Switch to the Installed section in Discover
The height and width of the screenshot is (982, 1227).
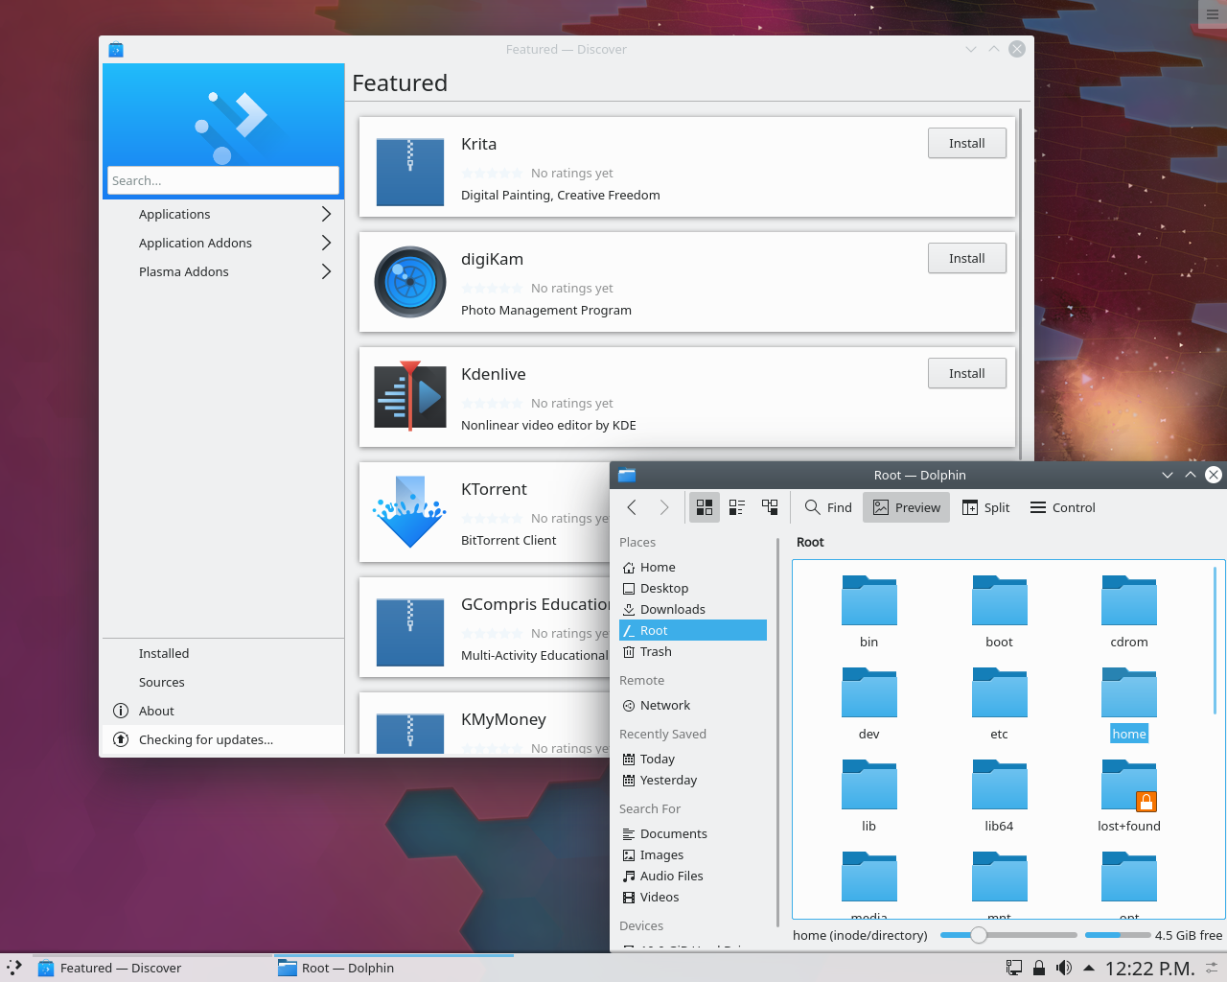[x=163, y=653]
